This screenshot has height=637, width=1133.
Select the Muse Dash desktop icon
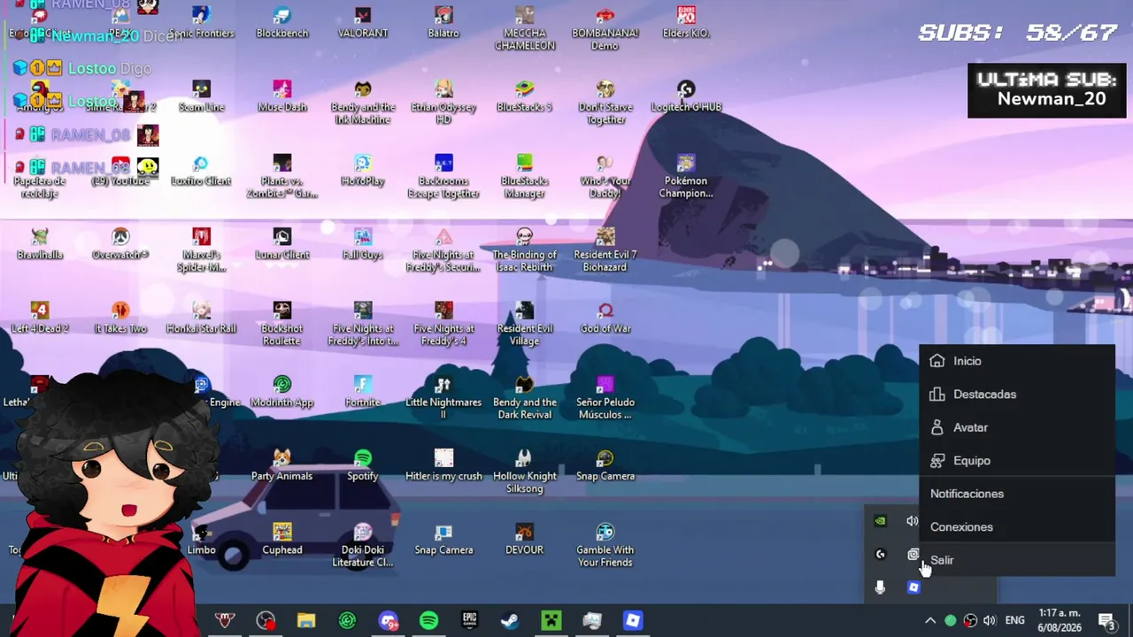point(282,96)
